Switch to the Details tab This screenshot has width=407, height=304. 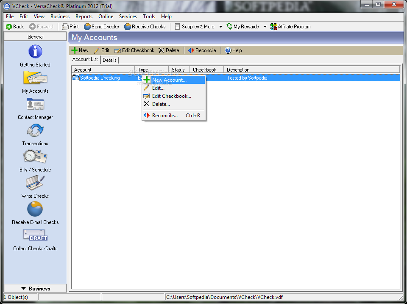point(109,60)
